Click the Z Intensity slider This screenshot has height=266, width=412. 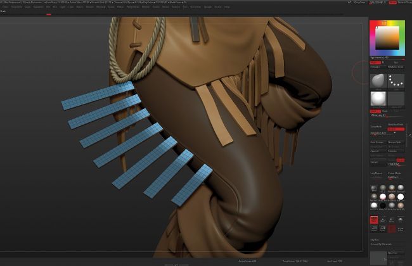pyautogui.click(x=380, y=116)
